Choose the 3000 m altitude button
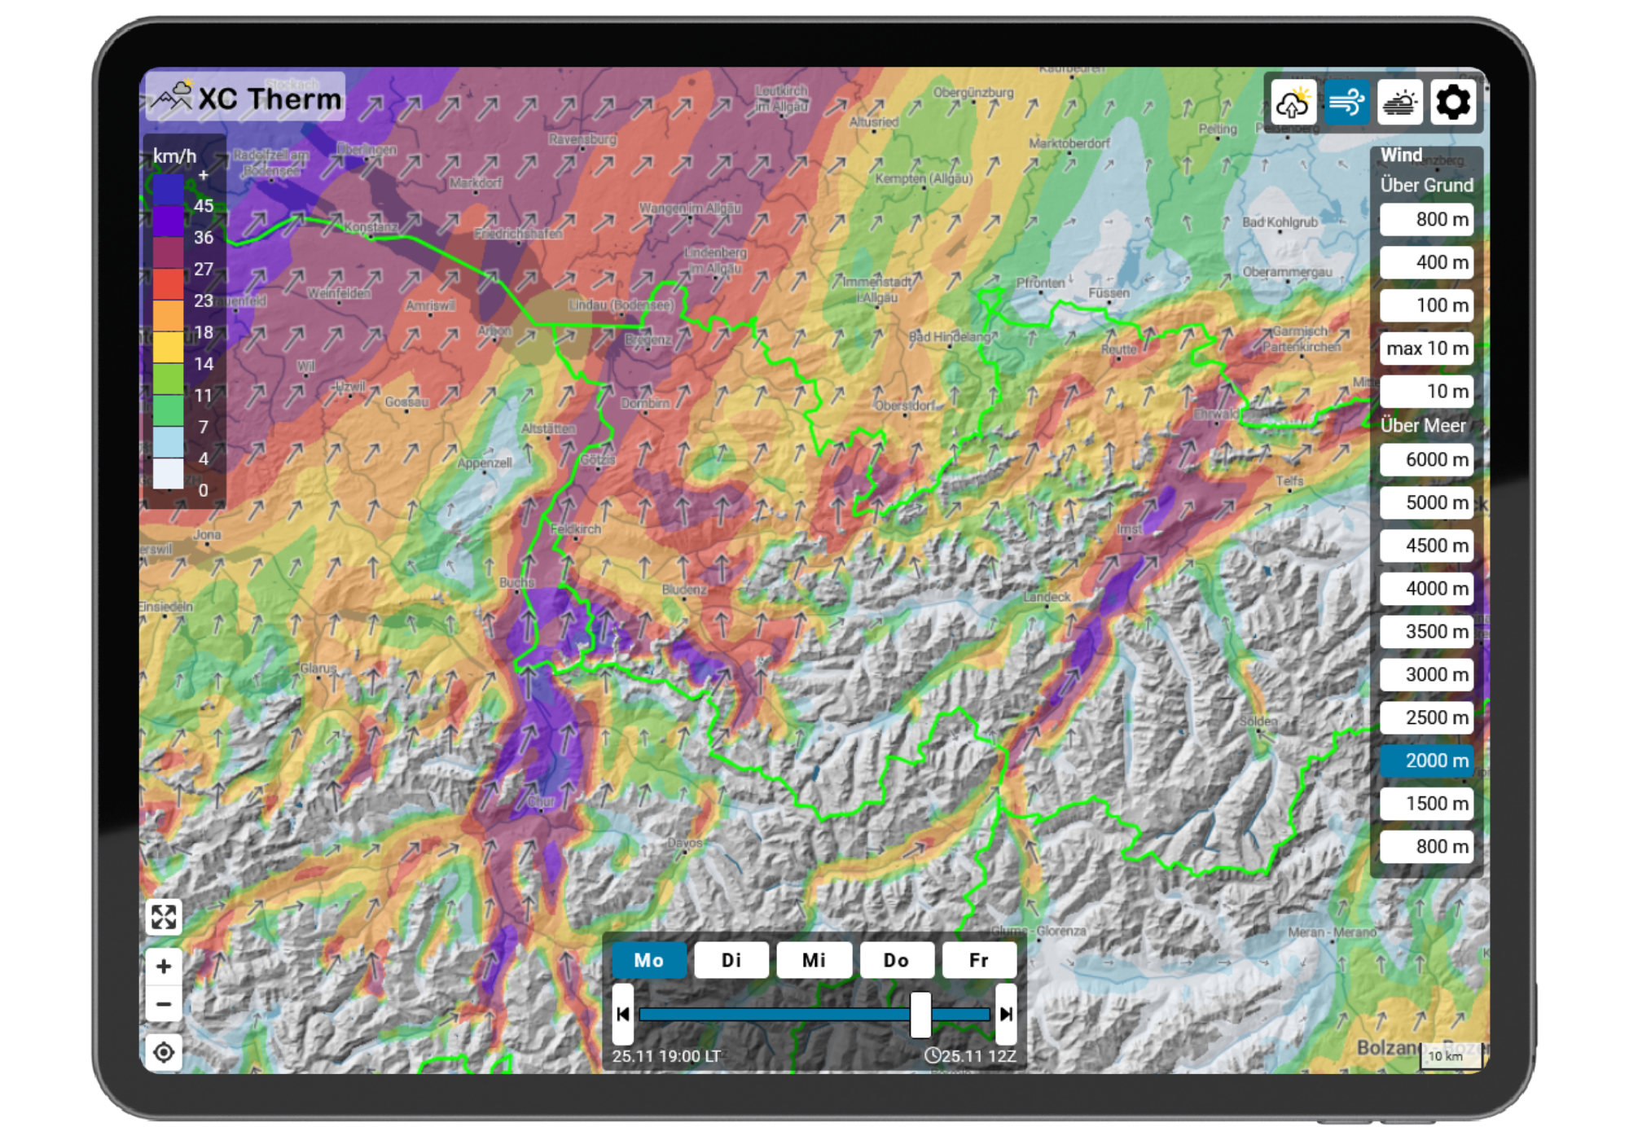The width and height of the screenshot is (1629, 1140). pos(1427,675)
